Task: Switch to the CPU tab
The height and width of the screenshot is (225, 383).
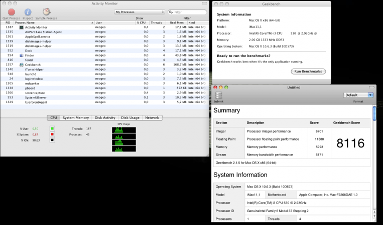Action: (54, 117)
